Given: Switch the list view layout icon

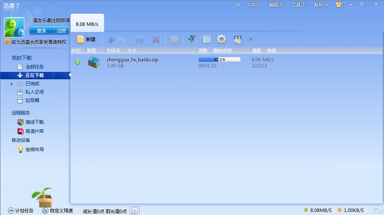Looking at the screenshot, I should 207,39.
